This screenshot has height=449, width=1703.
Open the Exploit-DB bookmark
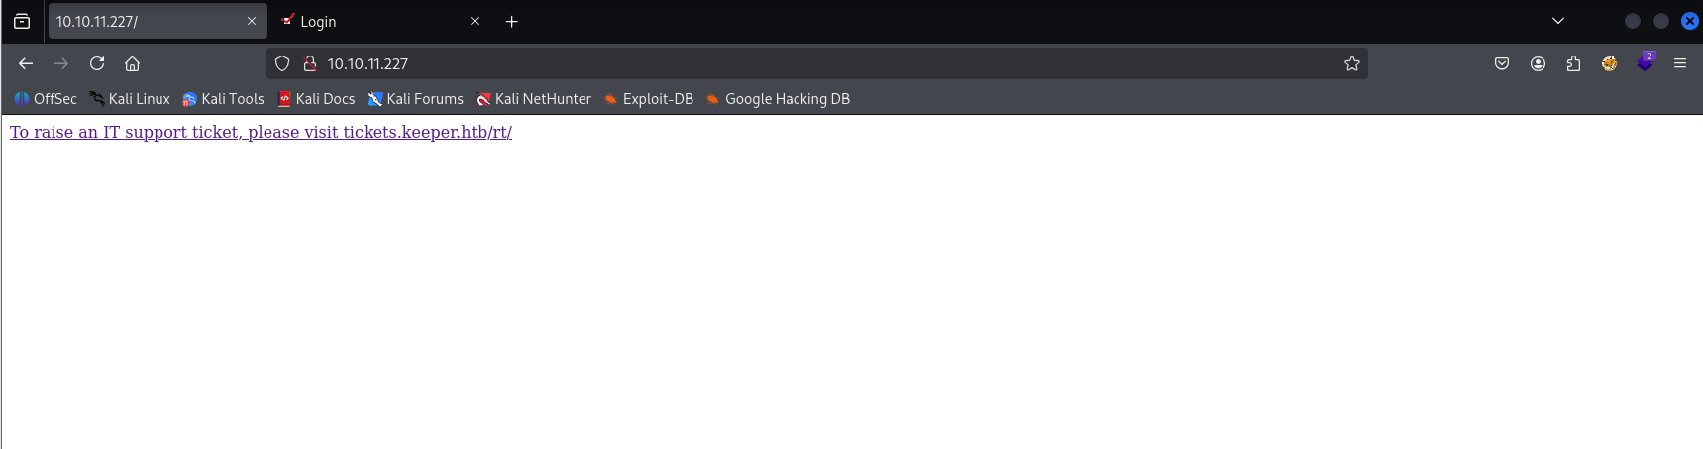(649, 99)
